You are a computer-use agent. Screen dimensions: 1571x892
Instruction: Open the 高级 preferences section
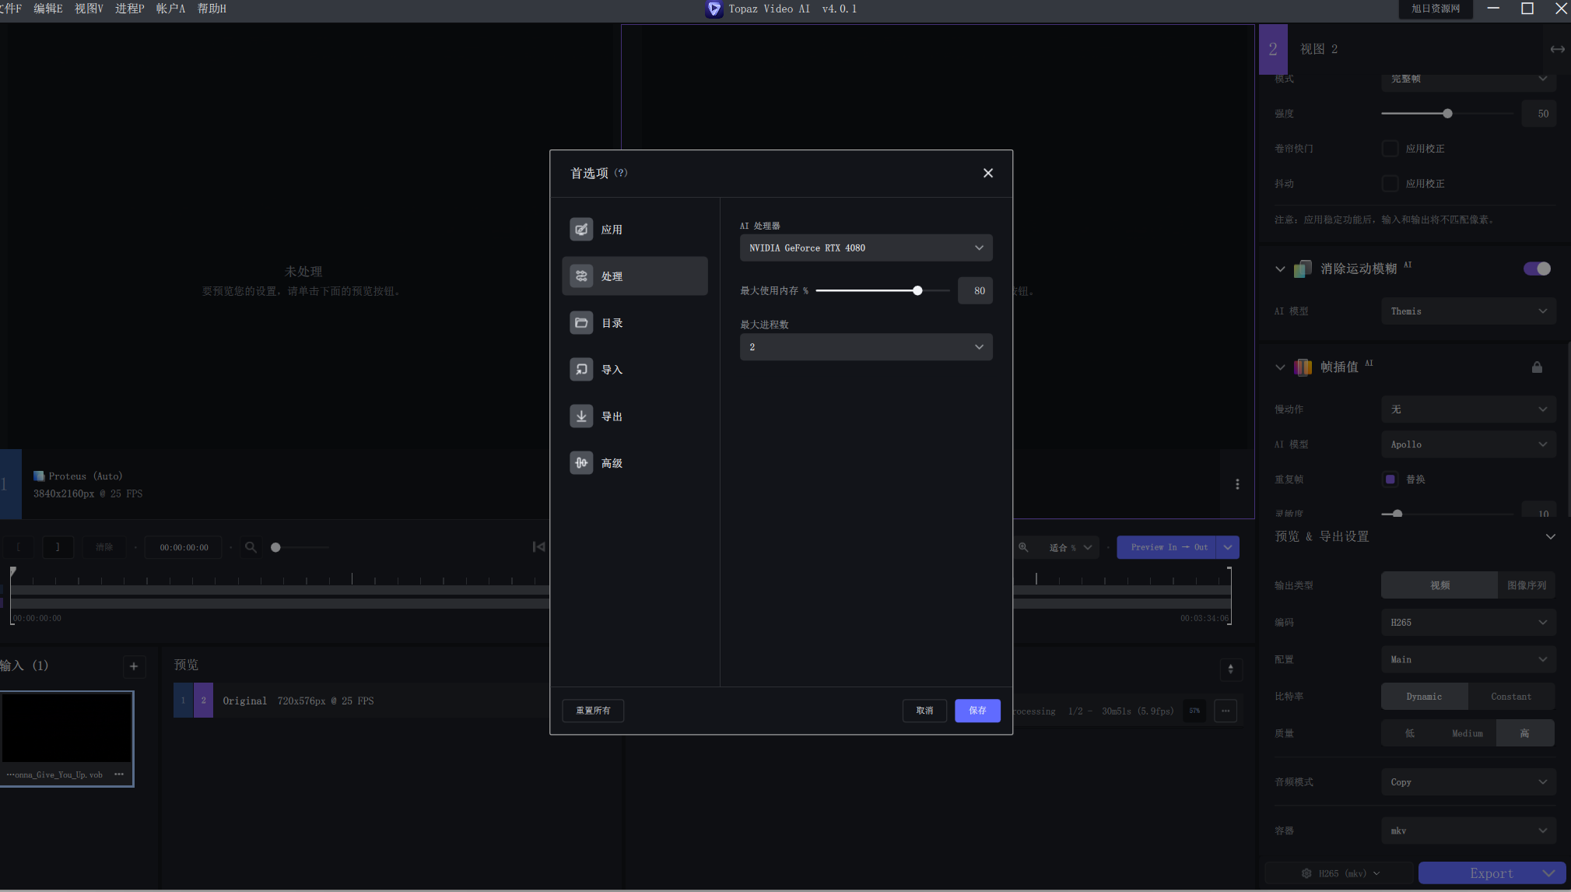(x=610, y=462)
